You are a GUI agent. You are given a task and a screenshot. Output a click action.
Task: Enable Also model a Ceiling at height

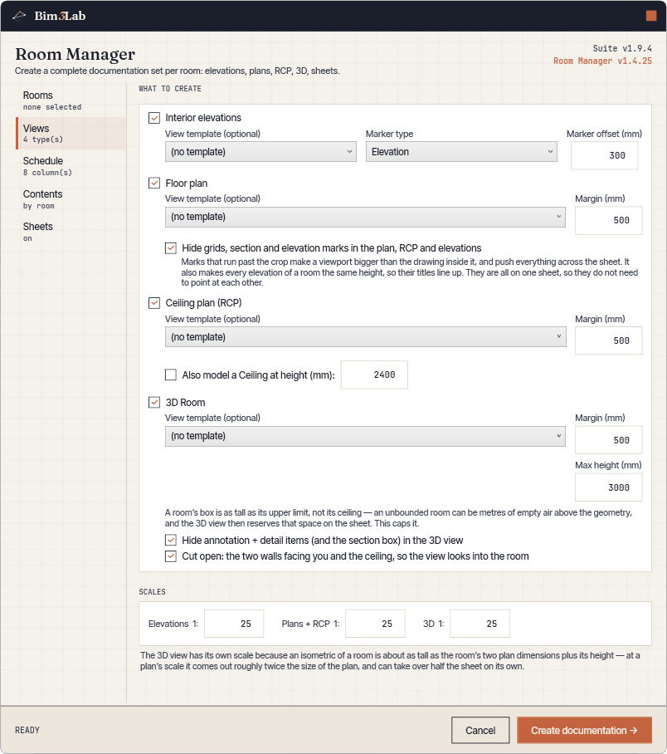171,375
